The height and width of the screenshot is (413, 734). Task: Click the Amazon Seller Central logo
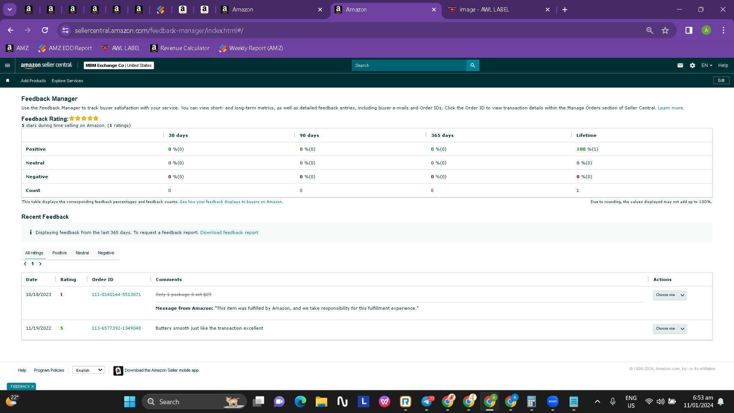(46, 65)
